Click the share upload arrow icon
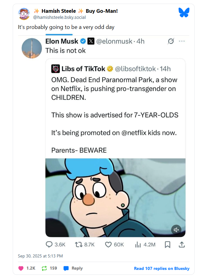This screenshot has width=204, height=276. point(182,244)
